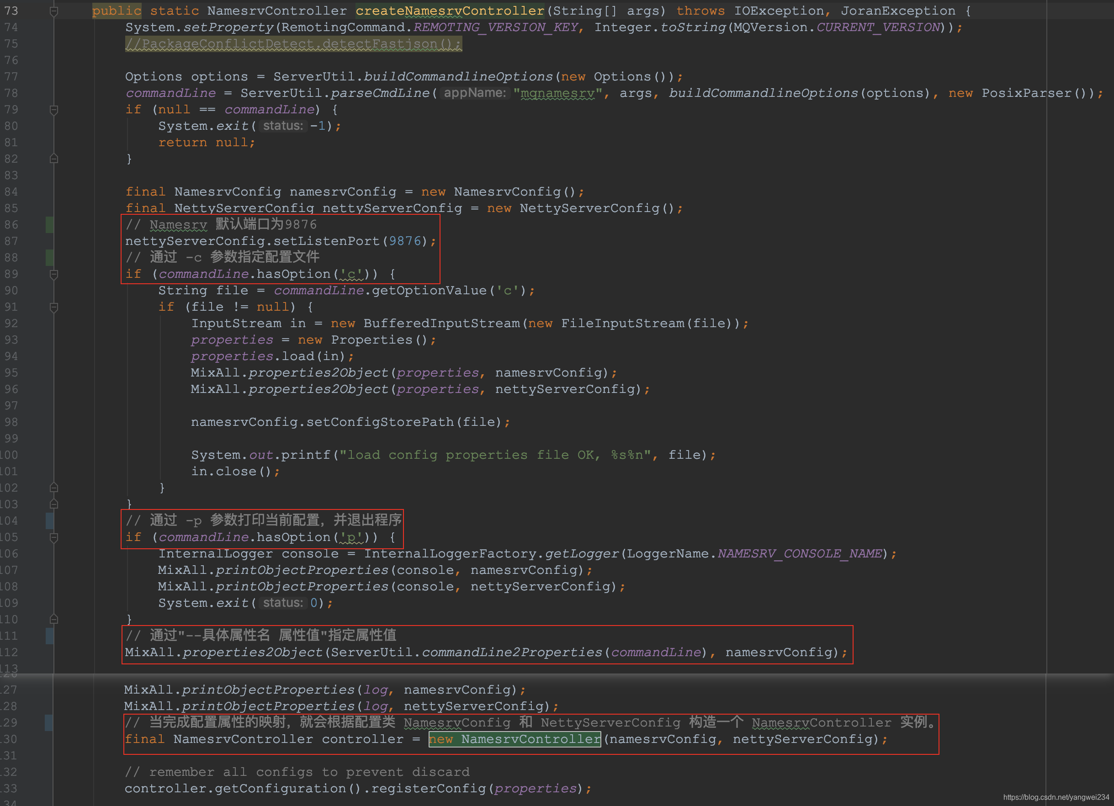The image size is (1114, 806).
Task: Open the blog.csdn.net watermark link
Action: (1056, 797)
